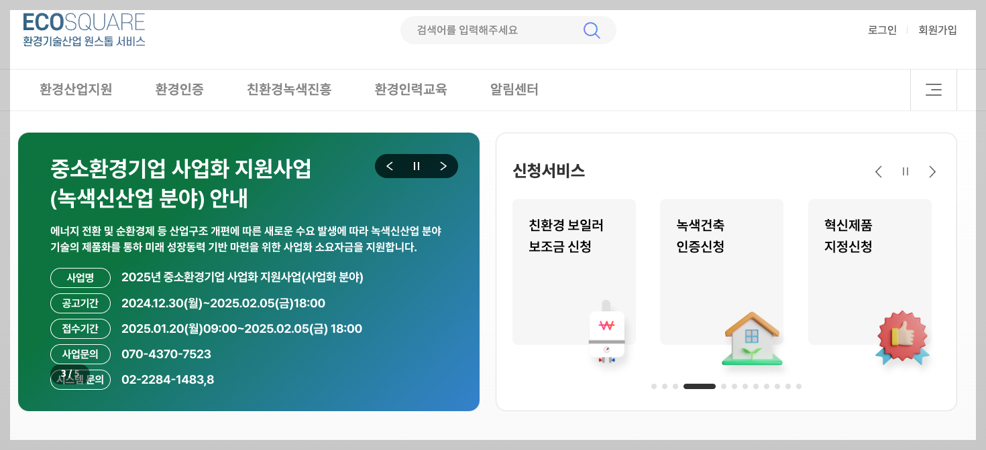Show the previous 신청서비스 cards
Screen dimensions: 986x450
pos(879,171)
